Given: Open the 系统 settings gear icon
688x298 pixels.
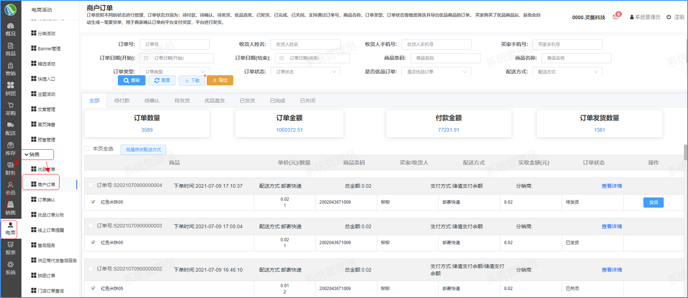Looking at the screenshot, I should point(10,265).
